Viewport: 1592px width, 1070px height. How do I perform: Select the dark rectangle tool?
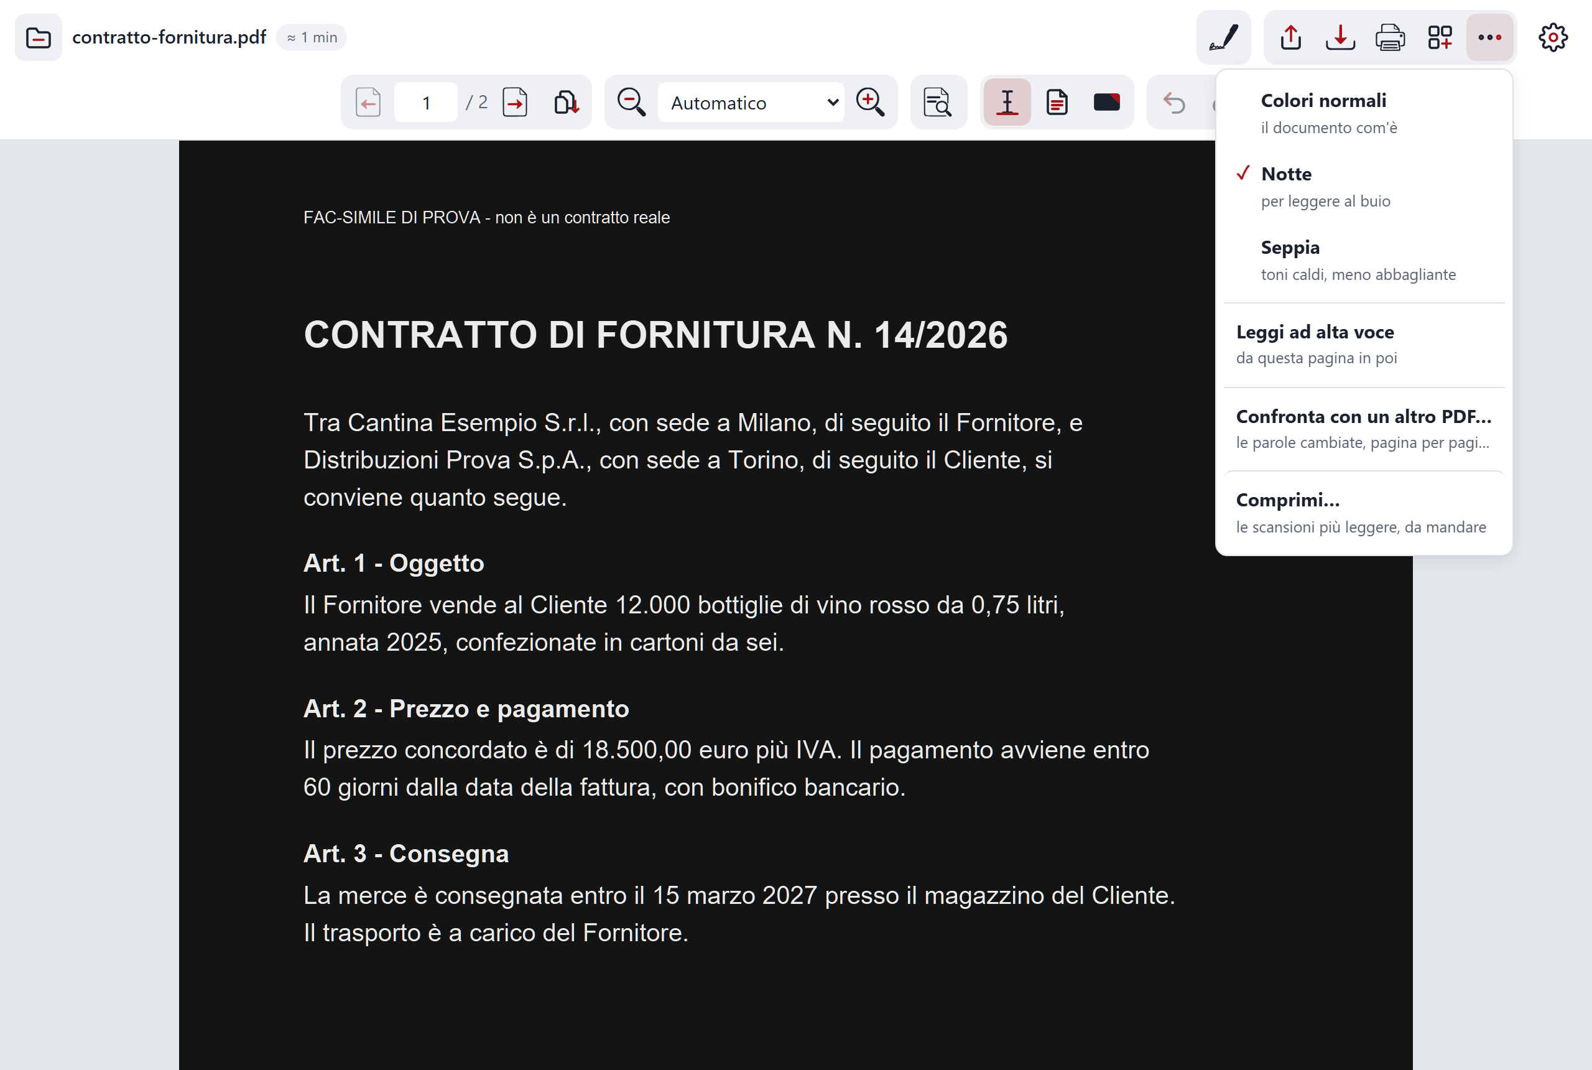tap(1106, 103)
